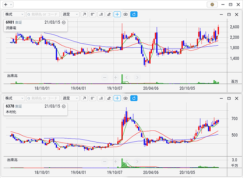Click the left-arrow scroll button on the lower chart

(126, 161)
